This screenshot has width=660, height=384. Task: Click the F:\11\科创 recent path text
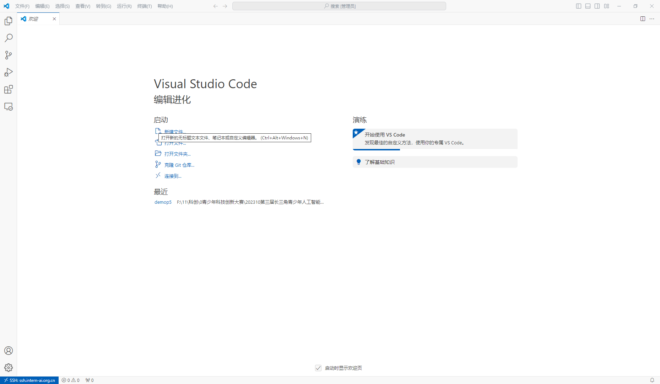pos(250,202)
